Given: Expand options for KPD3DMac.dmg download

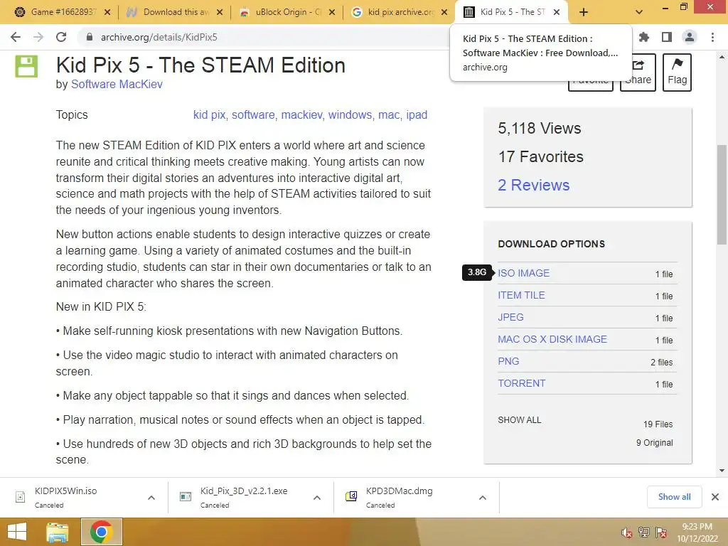Looking at the screenshot, I should 483,498.
